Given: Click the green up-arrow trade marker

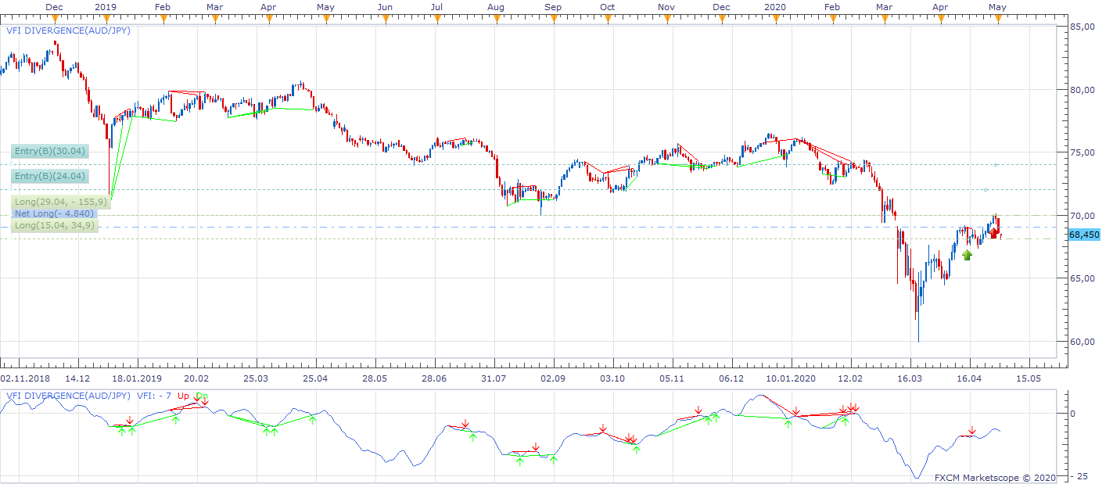Looking at the screenshot, I should [x=967, y=254].
